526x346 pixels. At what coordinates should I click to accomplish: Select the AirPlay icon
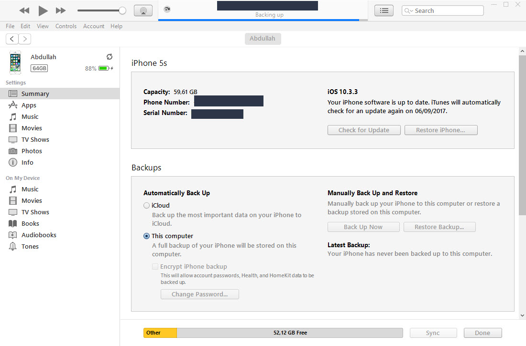tap(143, 10)
